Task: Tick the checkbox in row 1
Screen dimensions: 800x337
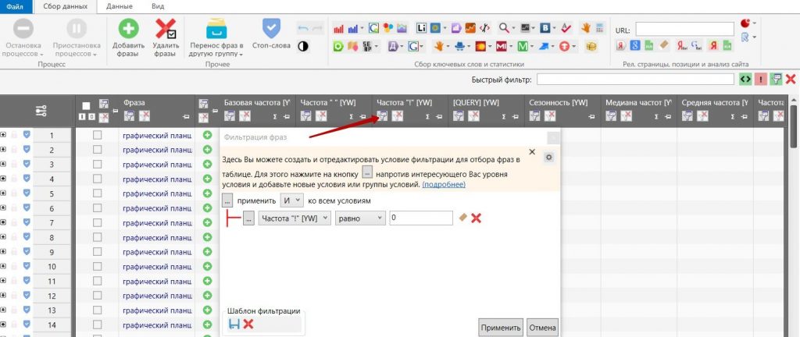Action: [98, 135]
